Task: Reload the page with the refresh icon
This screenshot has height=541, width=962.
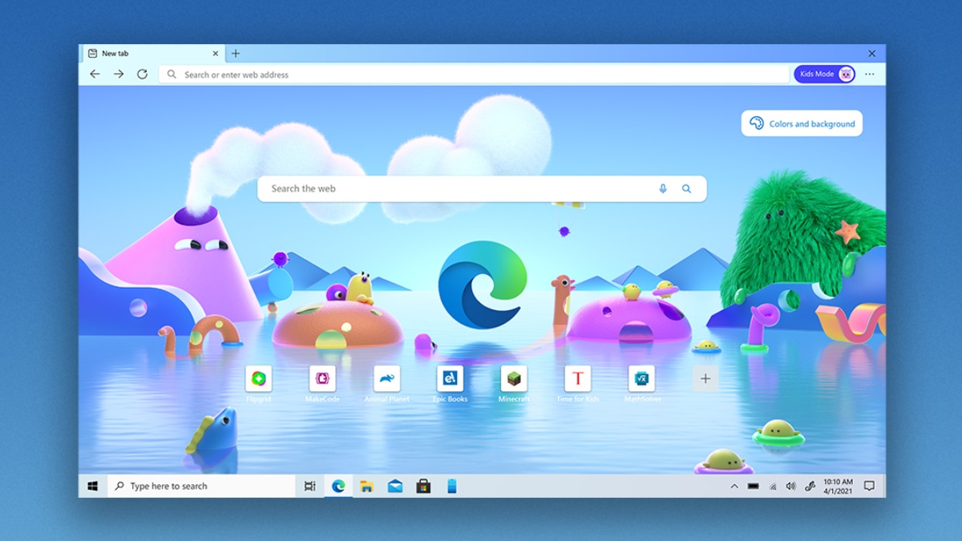Action: pyautogui.click(x=143, y=74)
